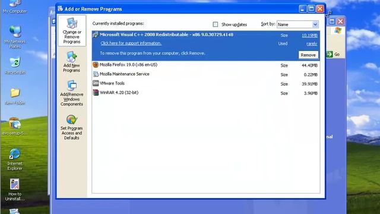This screenshot has width=380, height=214.
Task: Toggle the Show updates checkbox
Action: tap(215, 24)
